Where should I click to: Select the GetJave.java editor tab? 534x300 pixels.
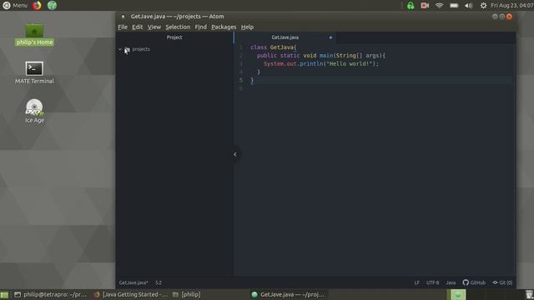285,37
